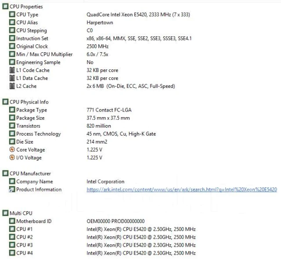Select the Original Clock value 2500 MHz

(97, 47)
